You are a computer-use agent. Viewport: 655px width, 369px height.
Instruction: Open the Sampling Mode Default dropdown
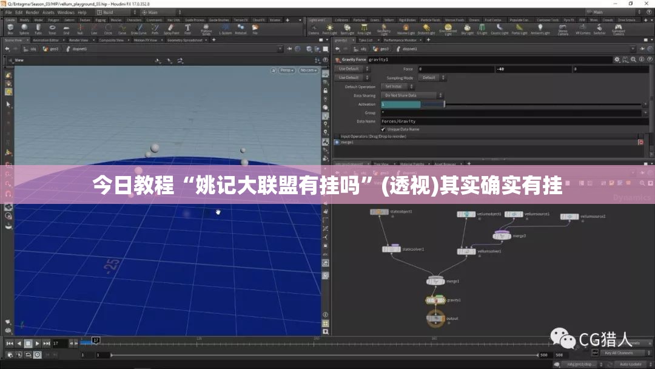click(x=432, y=78)
